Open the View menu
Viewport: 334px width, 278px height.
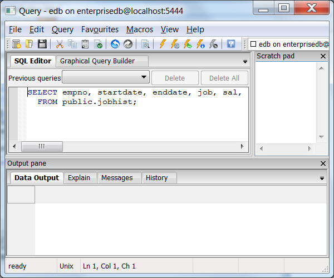(170, 29)
